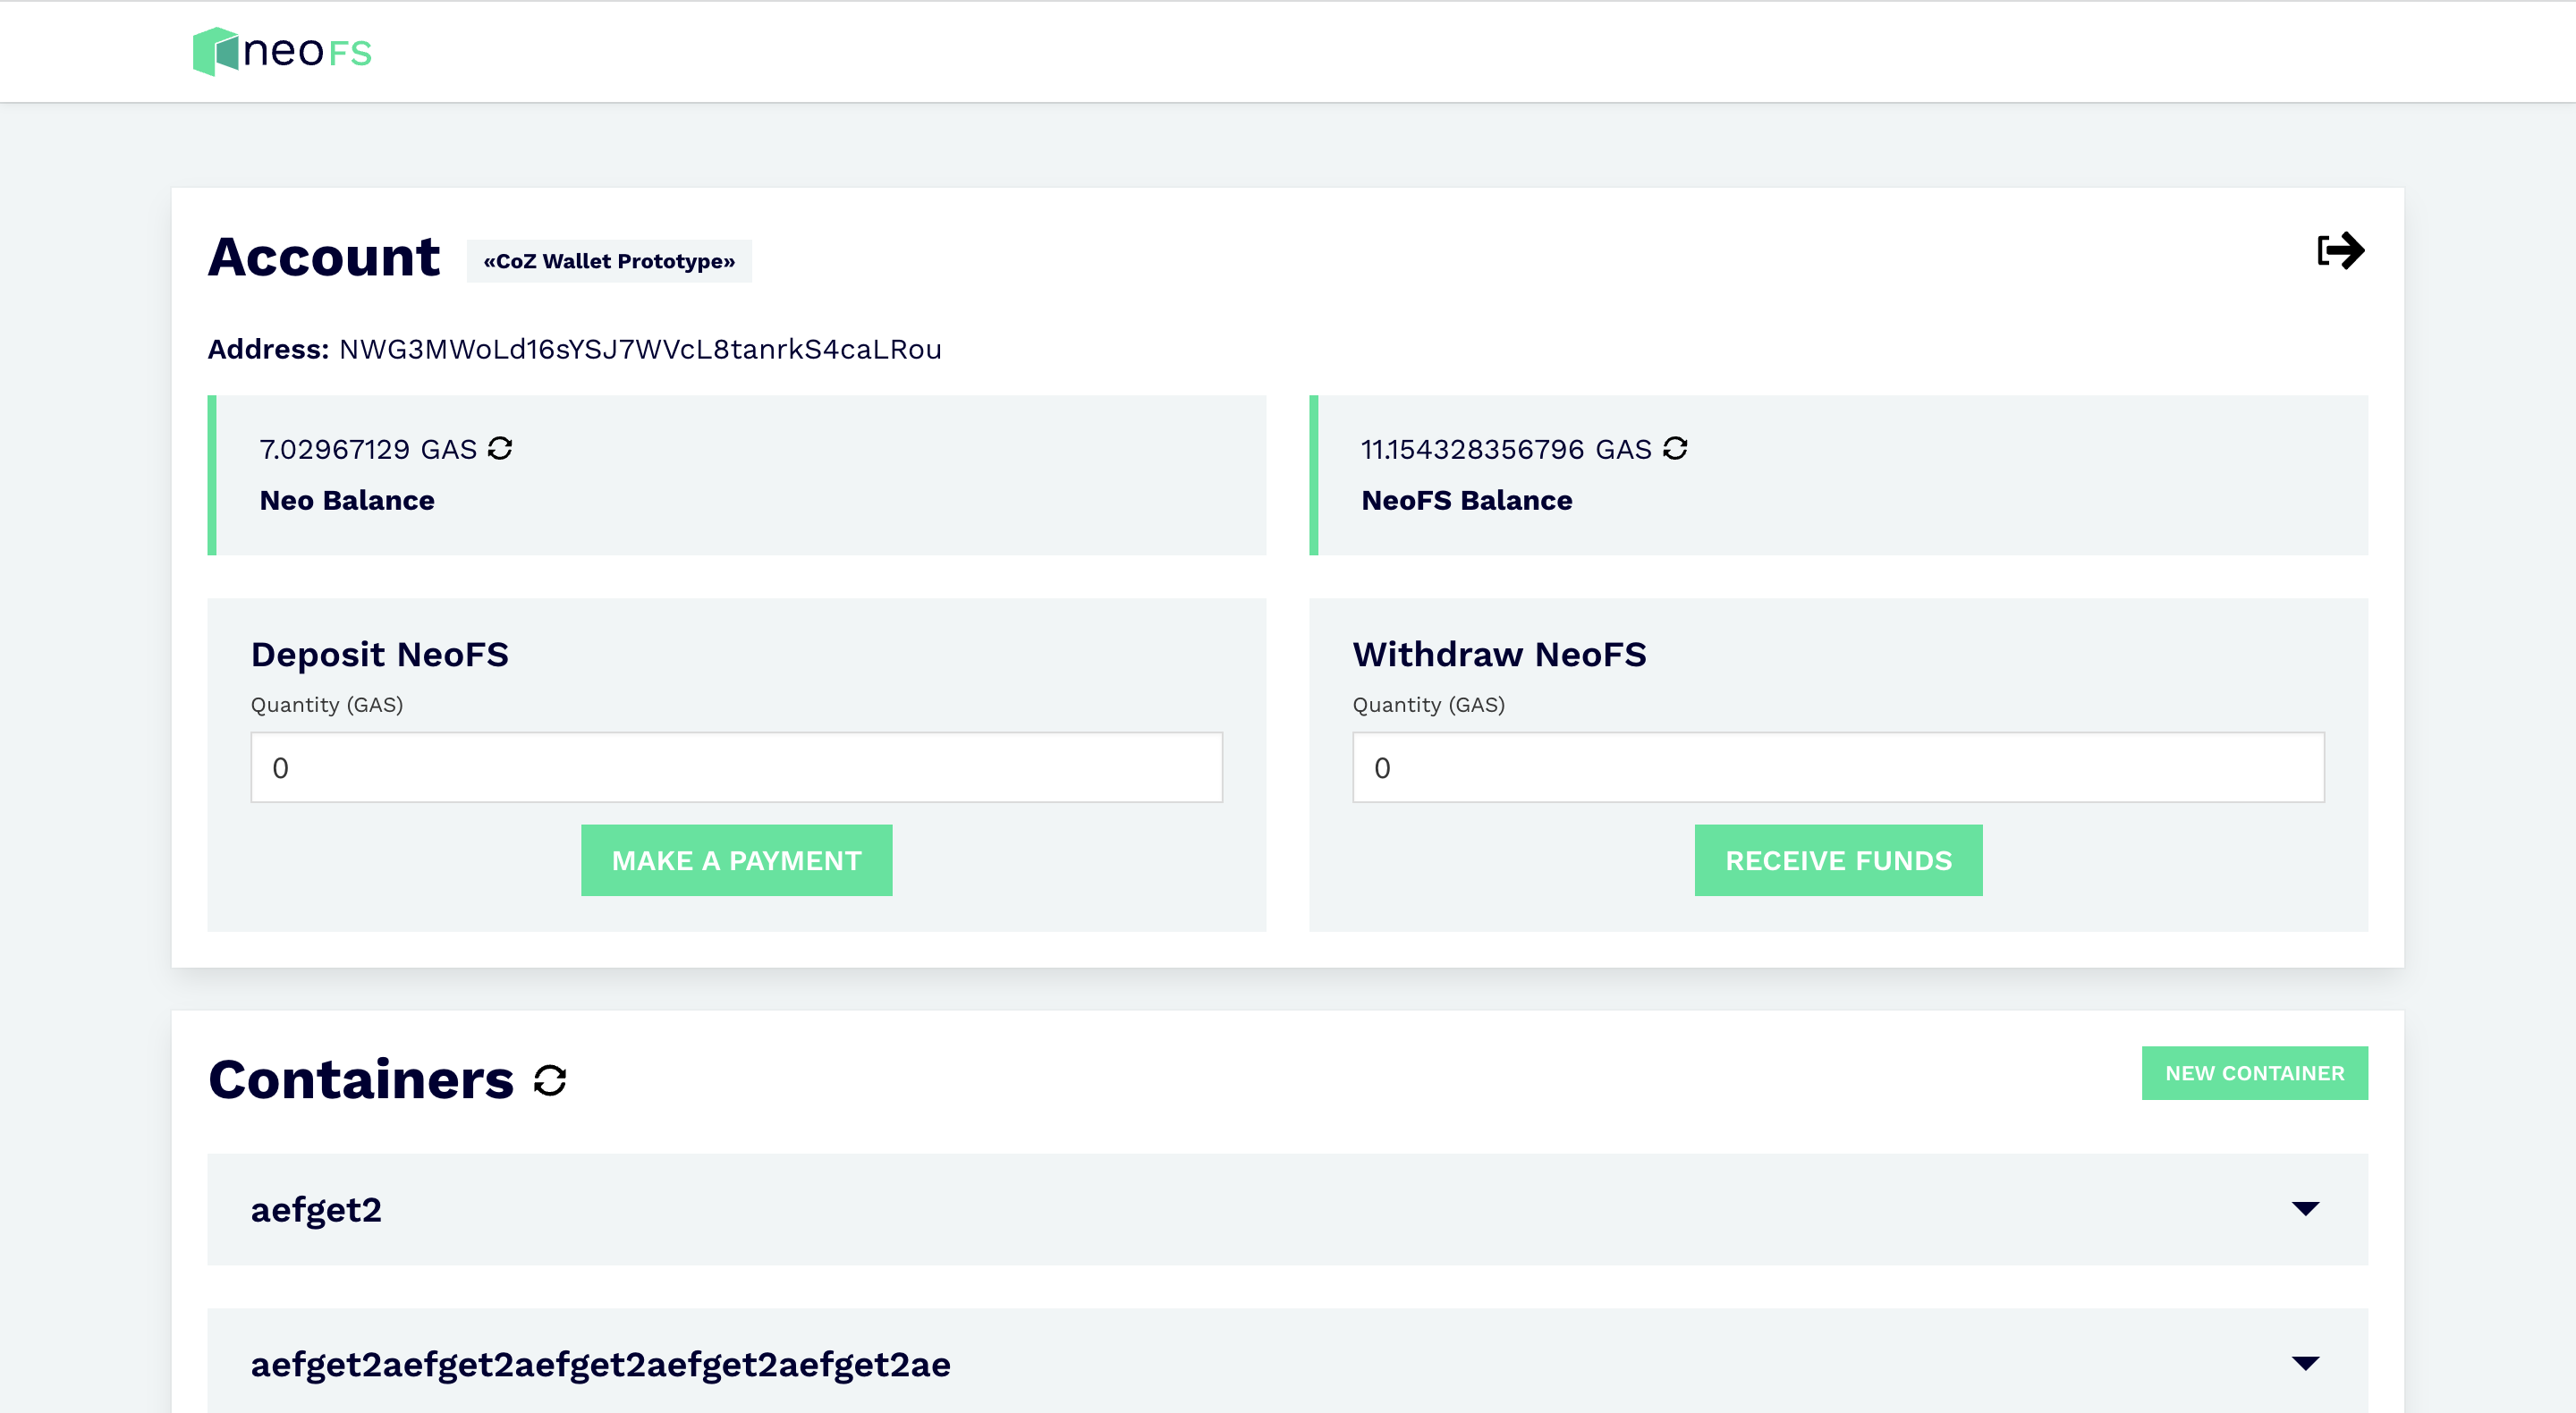This screenshot has width=2576, height=1413.
Task: Expand the aefget2 container arrow
Action: pos(2305,1208)
